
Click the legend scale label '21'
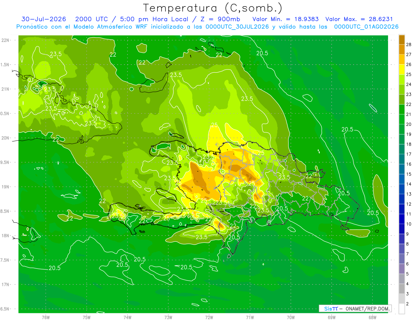(x=409, y=114)
